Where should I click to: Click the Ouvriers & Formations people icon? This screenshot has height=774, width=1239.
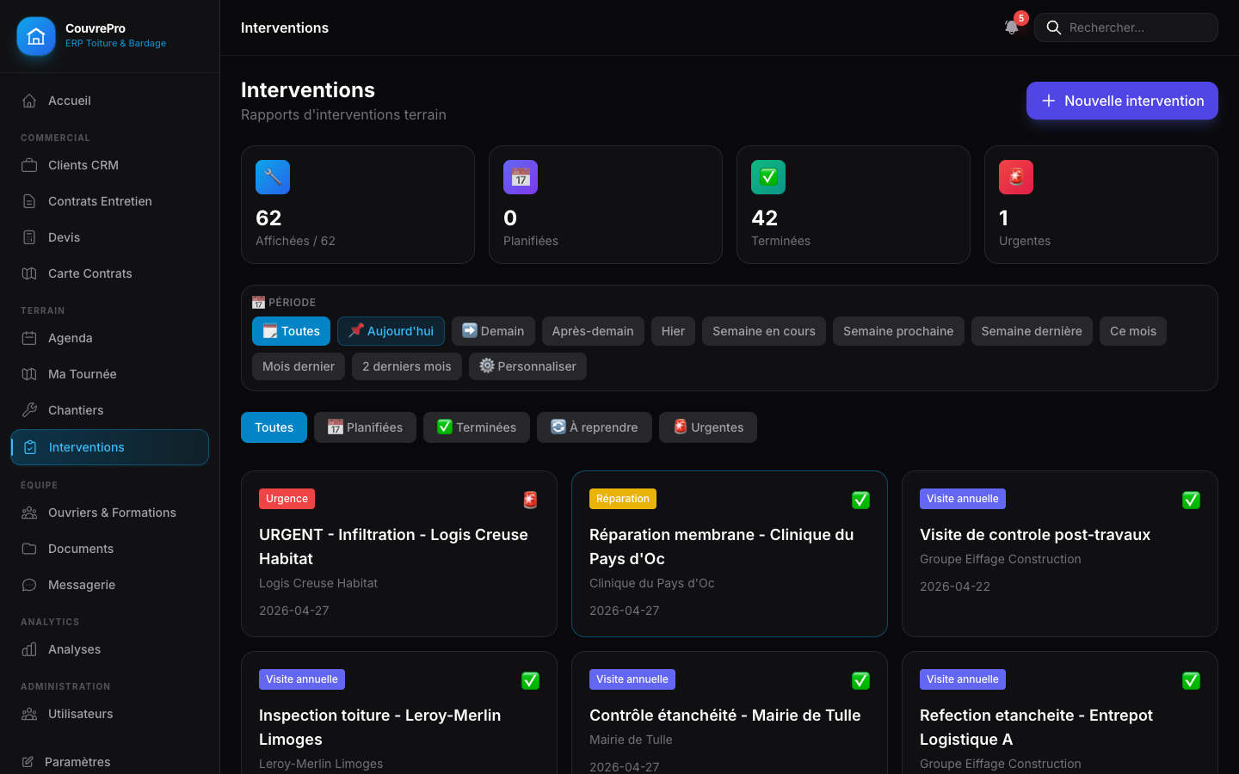(x=29, y=513)
